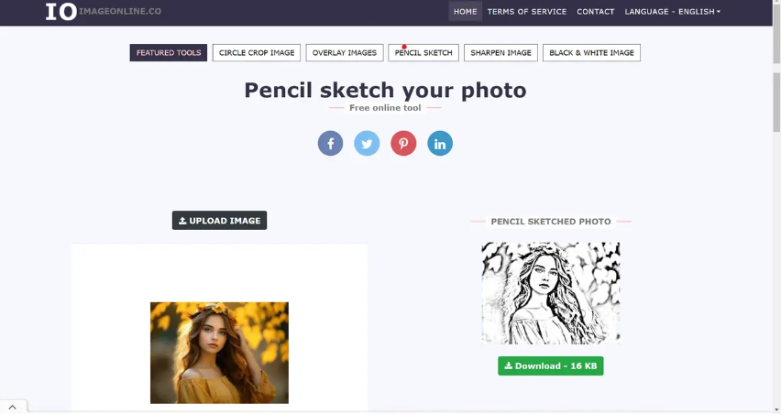
Task: Share on LinkedIn icon
Action: pyautogui.click(x=440, y=143)
